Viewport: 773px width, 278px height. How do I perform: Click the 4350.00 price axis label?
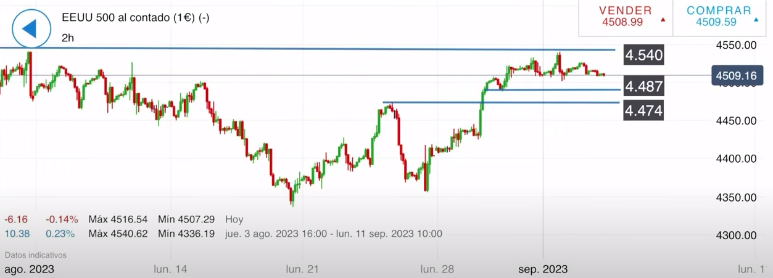point(735,197)
